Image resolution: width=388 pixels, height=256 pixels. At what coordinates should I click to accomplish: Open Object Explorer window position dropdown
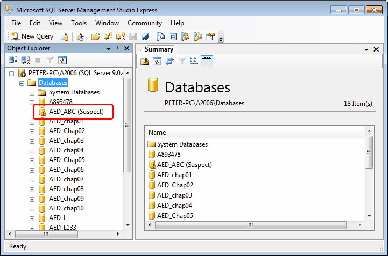pos(108,49)
